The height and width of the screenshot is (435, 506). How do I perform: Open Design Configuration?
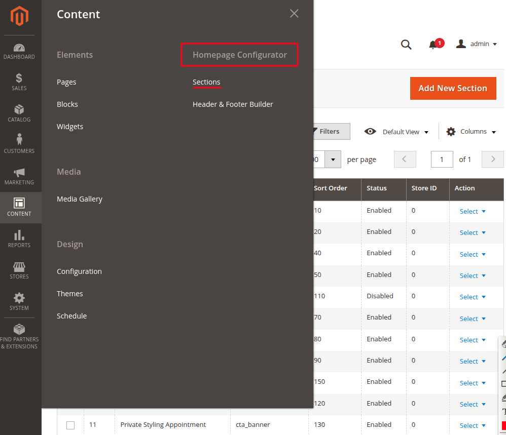[79, 271]
